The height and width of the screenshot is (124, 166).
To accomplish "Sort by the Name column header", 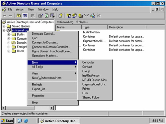I will click(x=68, y=27).
